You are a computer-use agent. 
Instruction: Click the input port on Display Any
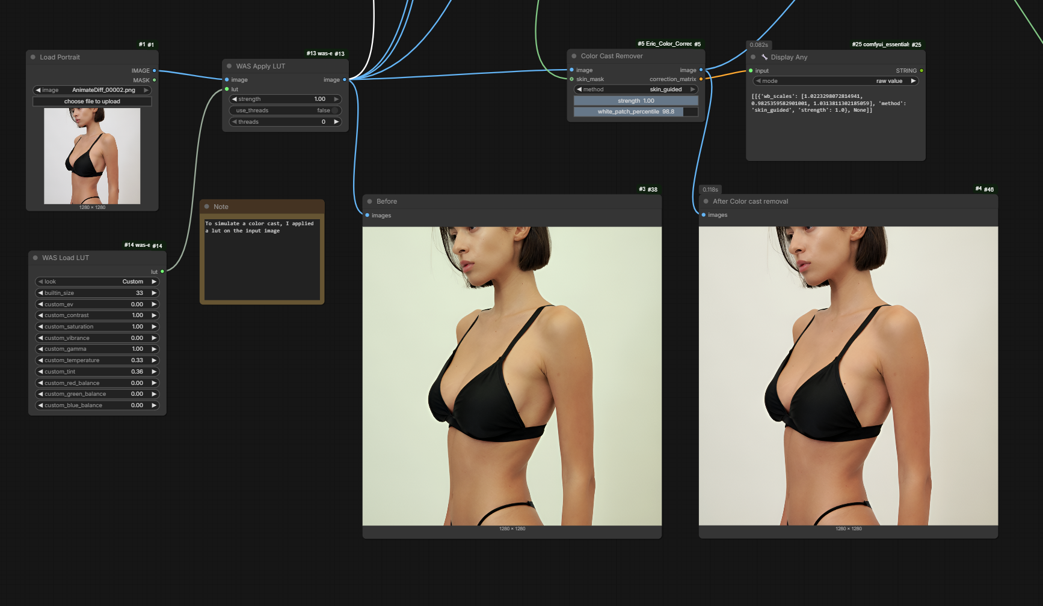pos(751,70)
